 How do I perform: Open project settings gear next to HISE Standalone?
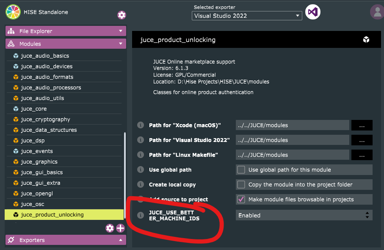pos(122,15)
